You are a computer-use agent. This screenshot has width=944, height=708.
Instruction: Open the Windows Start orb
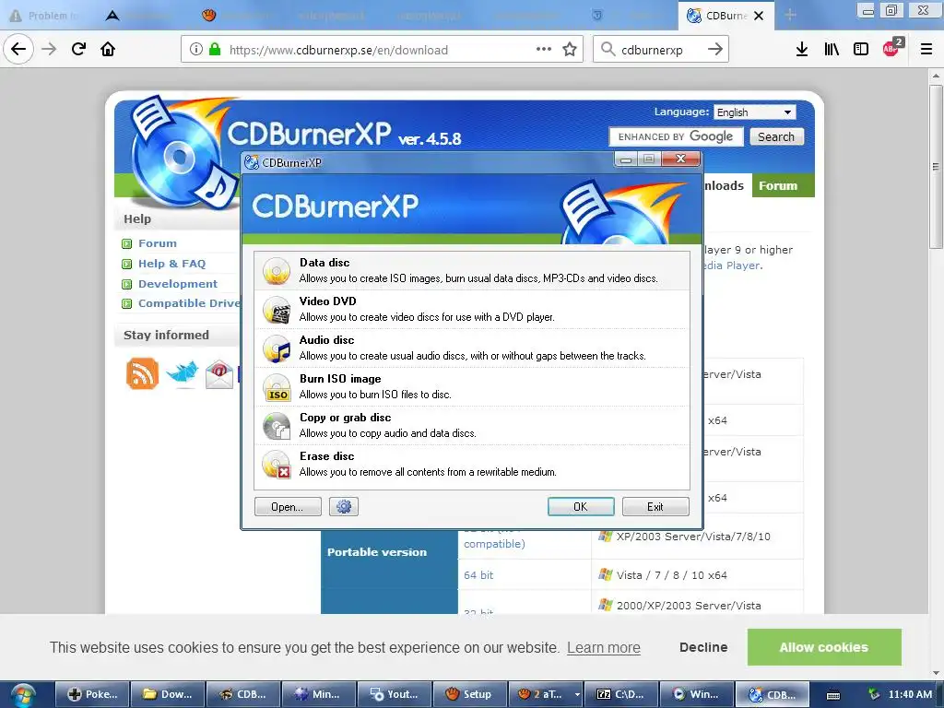click(23, 694)
